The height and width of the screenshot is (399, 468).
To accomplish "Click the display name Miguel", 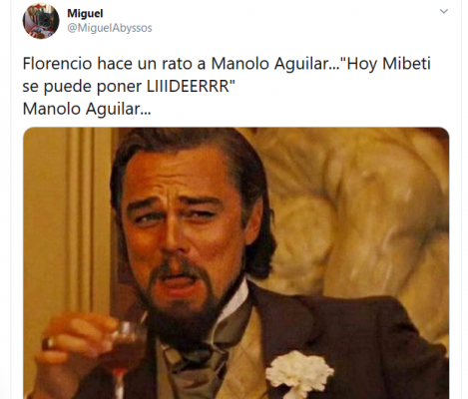I will pyautogui.click(x=85, y=13).
